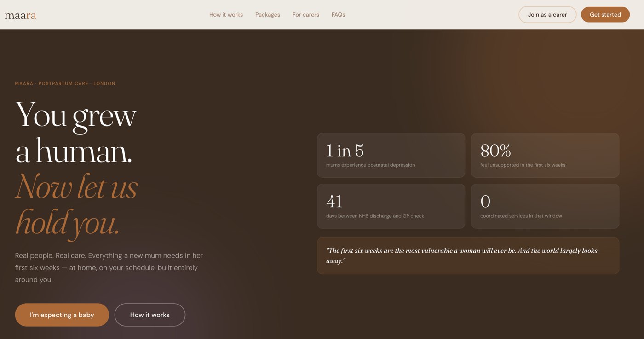Open the For carers nav link
The width and height of the screenshot is (644, 339).
coord(306,15)
